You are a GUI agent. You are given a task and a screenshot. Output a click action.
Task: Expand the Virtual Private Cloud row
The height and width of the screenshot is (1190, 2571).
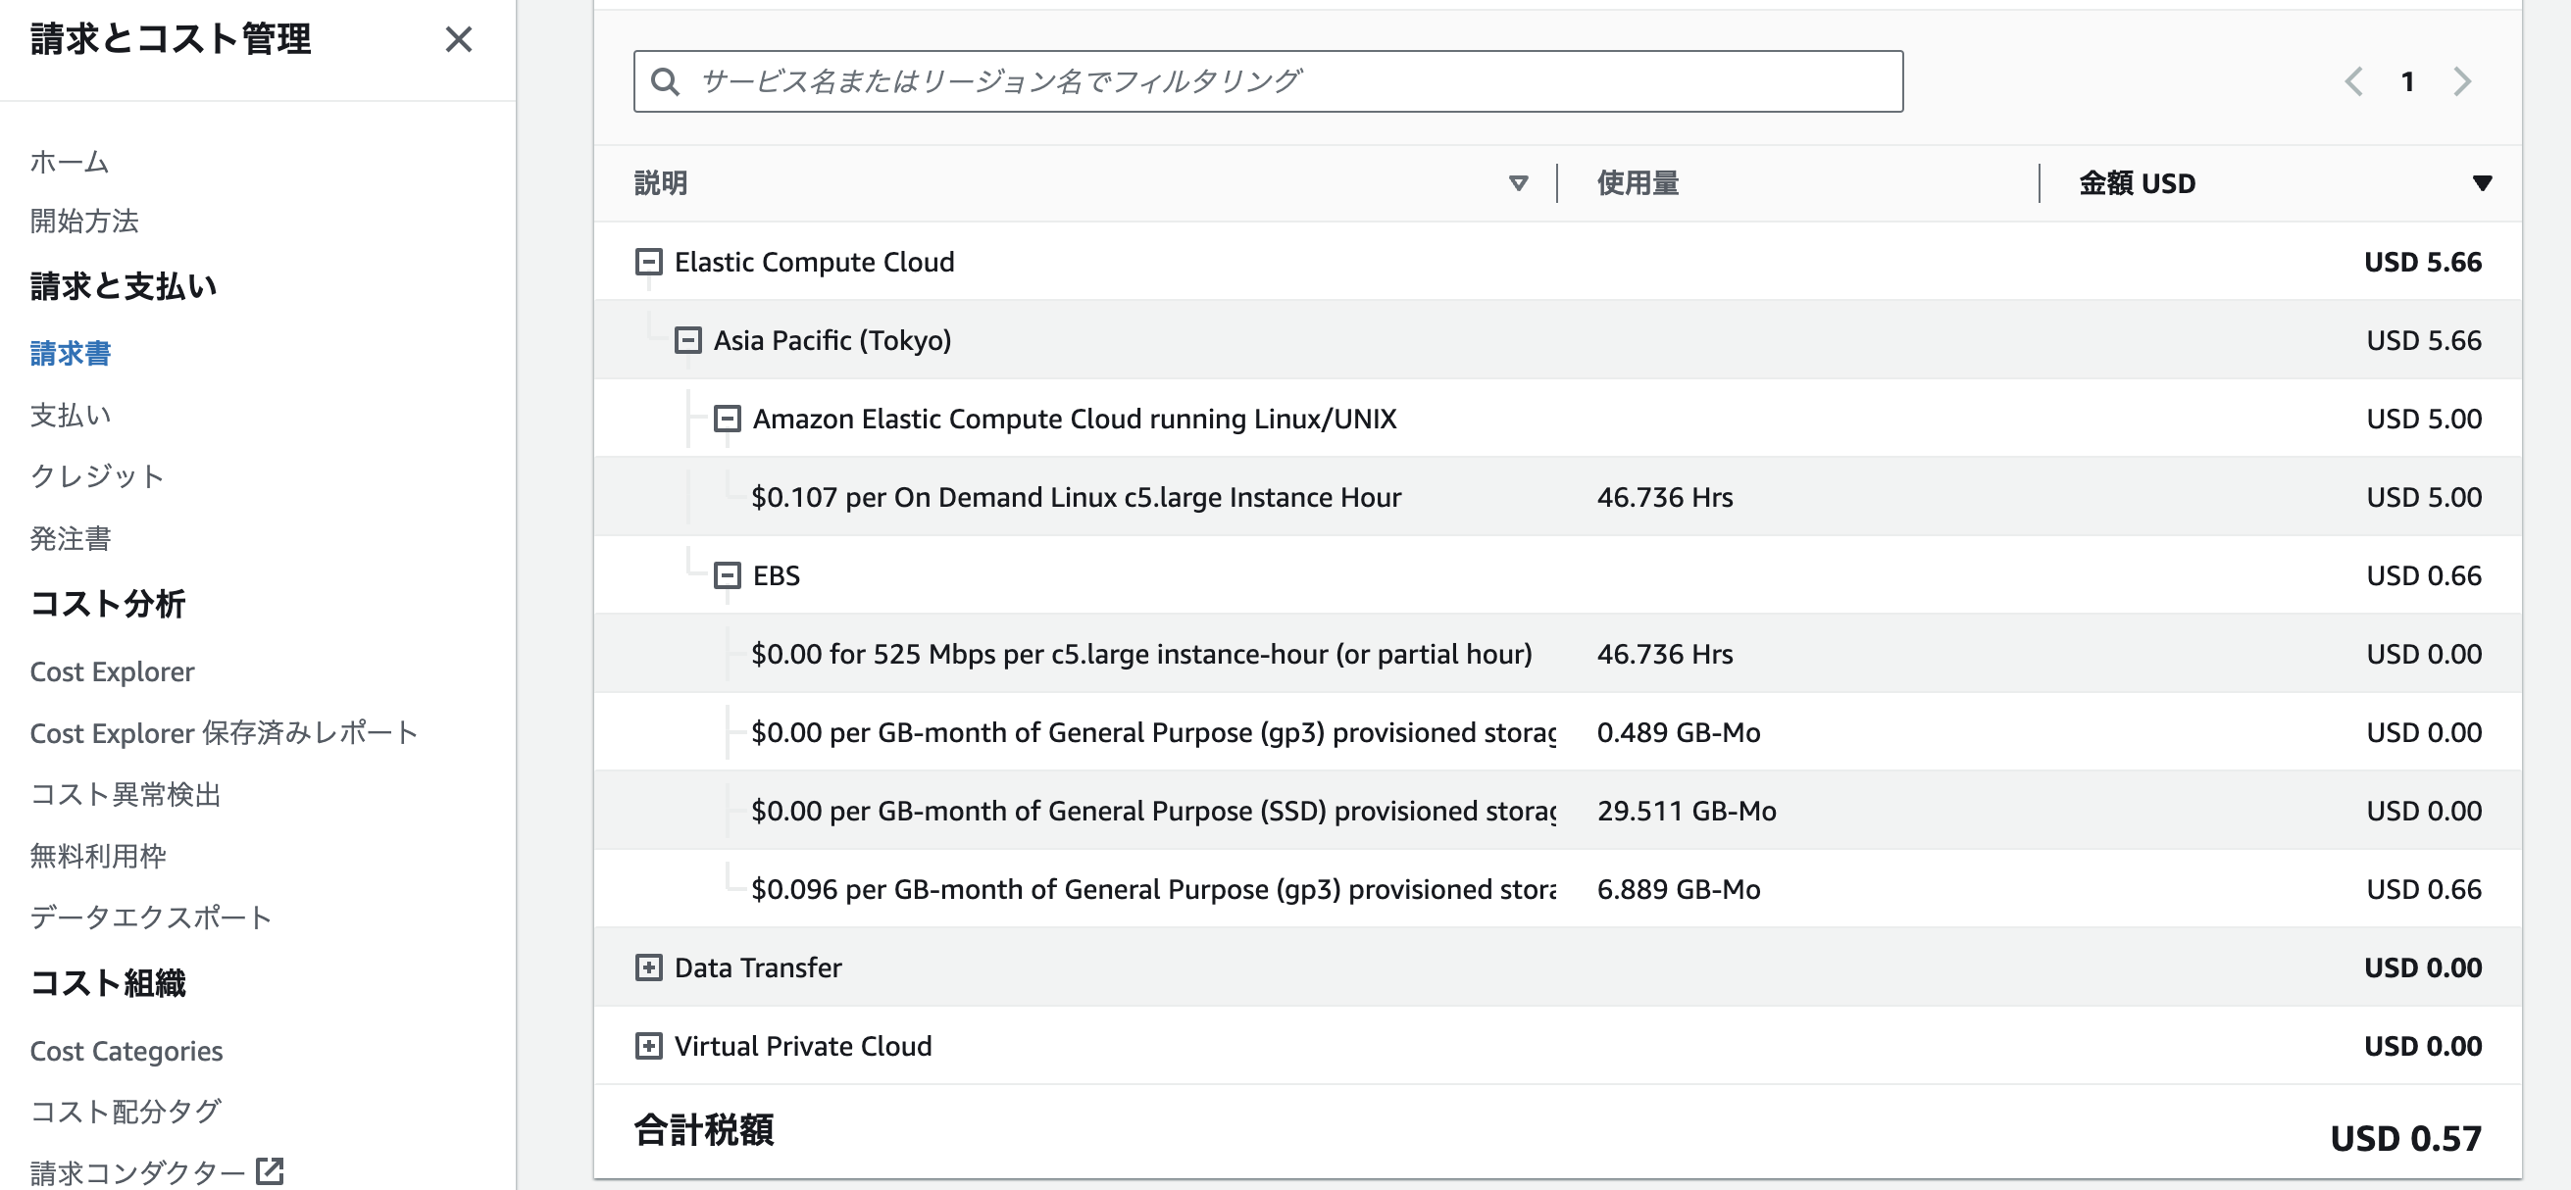click(649, 1045)
